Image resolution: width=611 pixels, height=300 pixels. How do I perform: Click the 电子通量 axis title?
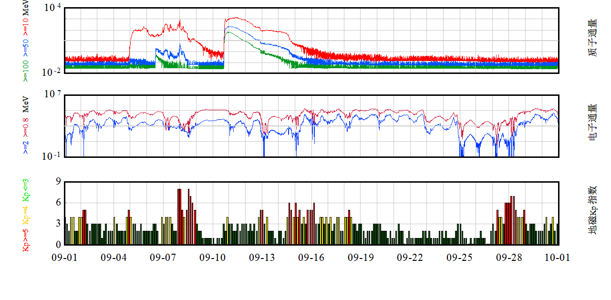coord(592,122)
